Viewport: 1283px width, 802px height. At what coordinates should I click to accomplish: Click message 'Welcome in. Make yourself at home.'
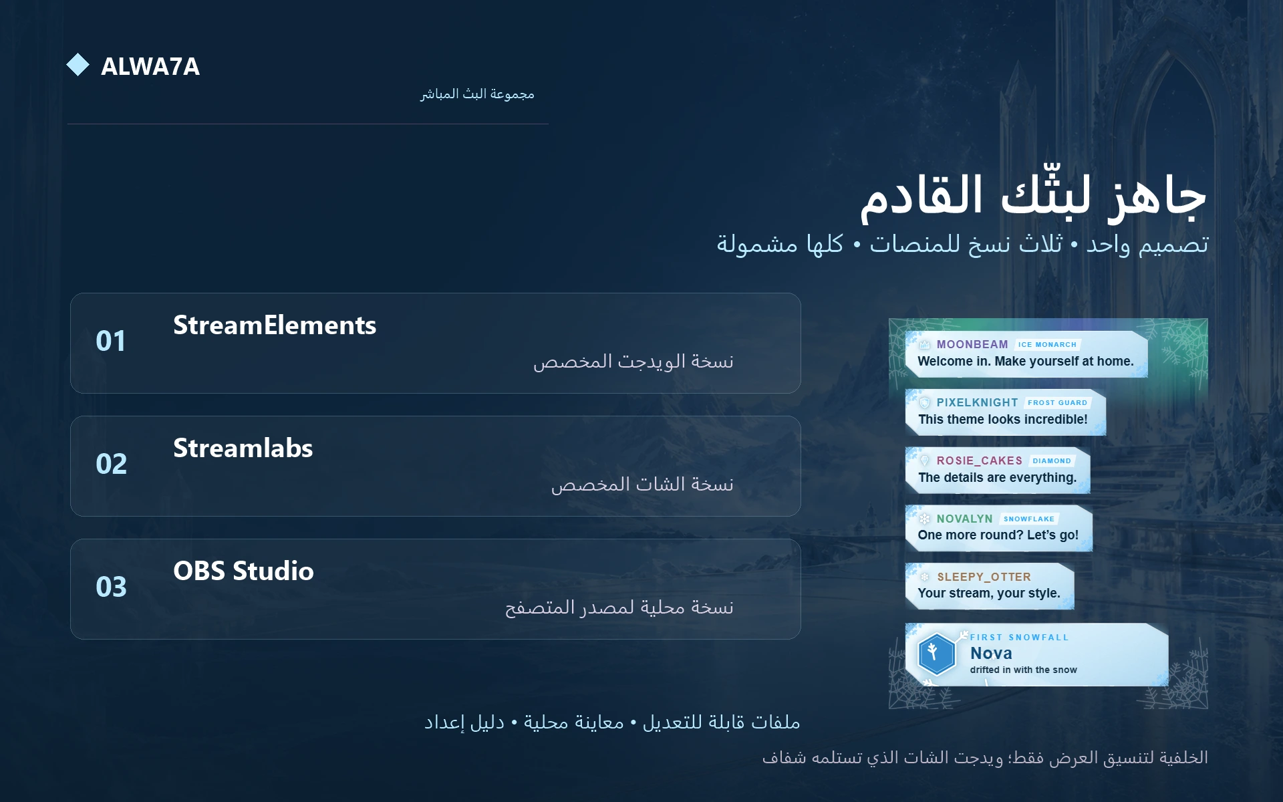pos(1026,362)
